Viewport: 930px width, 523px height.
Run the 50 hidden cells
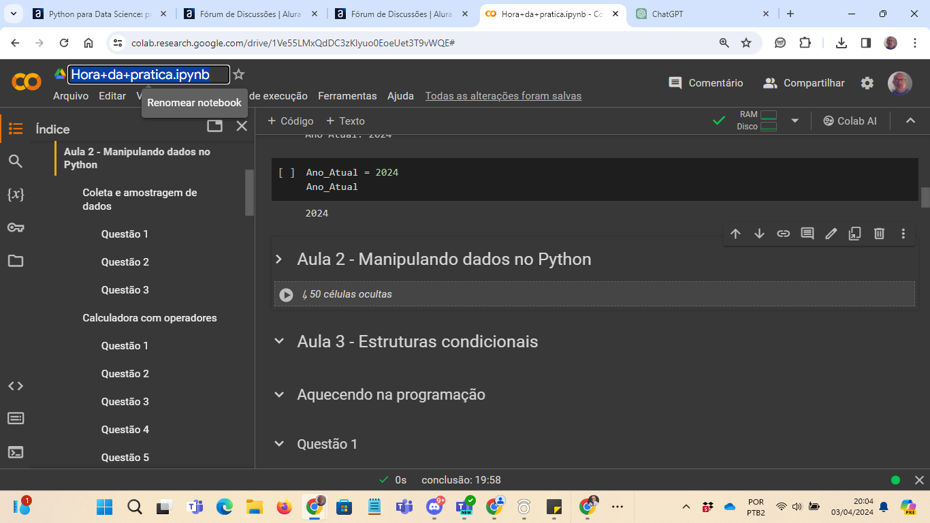[x=287, y=295]
